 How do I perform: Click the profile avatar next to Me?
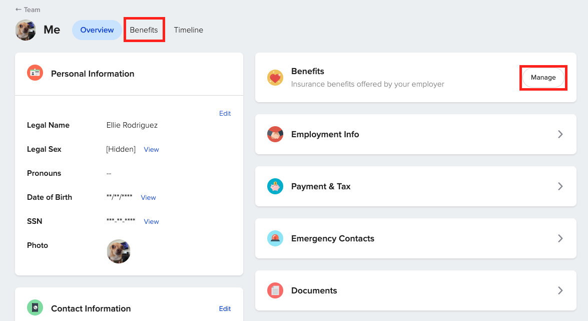25,30
